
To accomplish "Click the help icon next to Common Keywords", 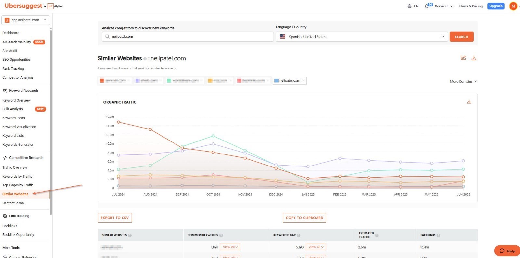I will [221, 235].
